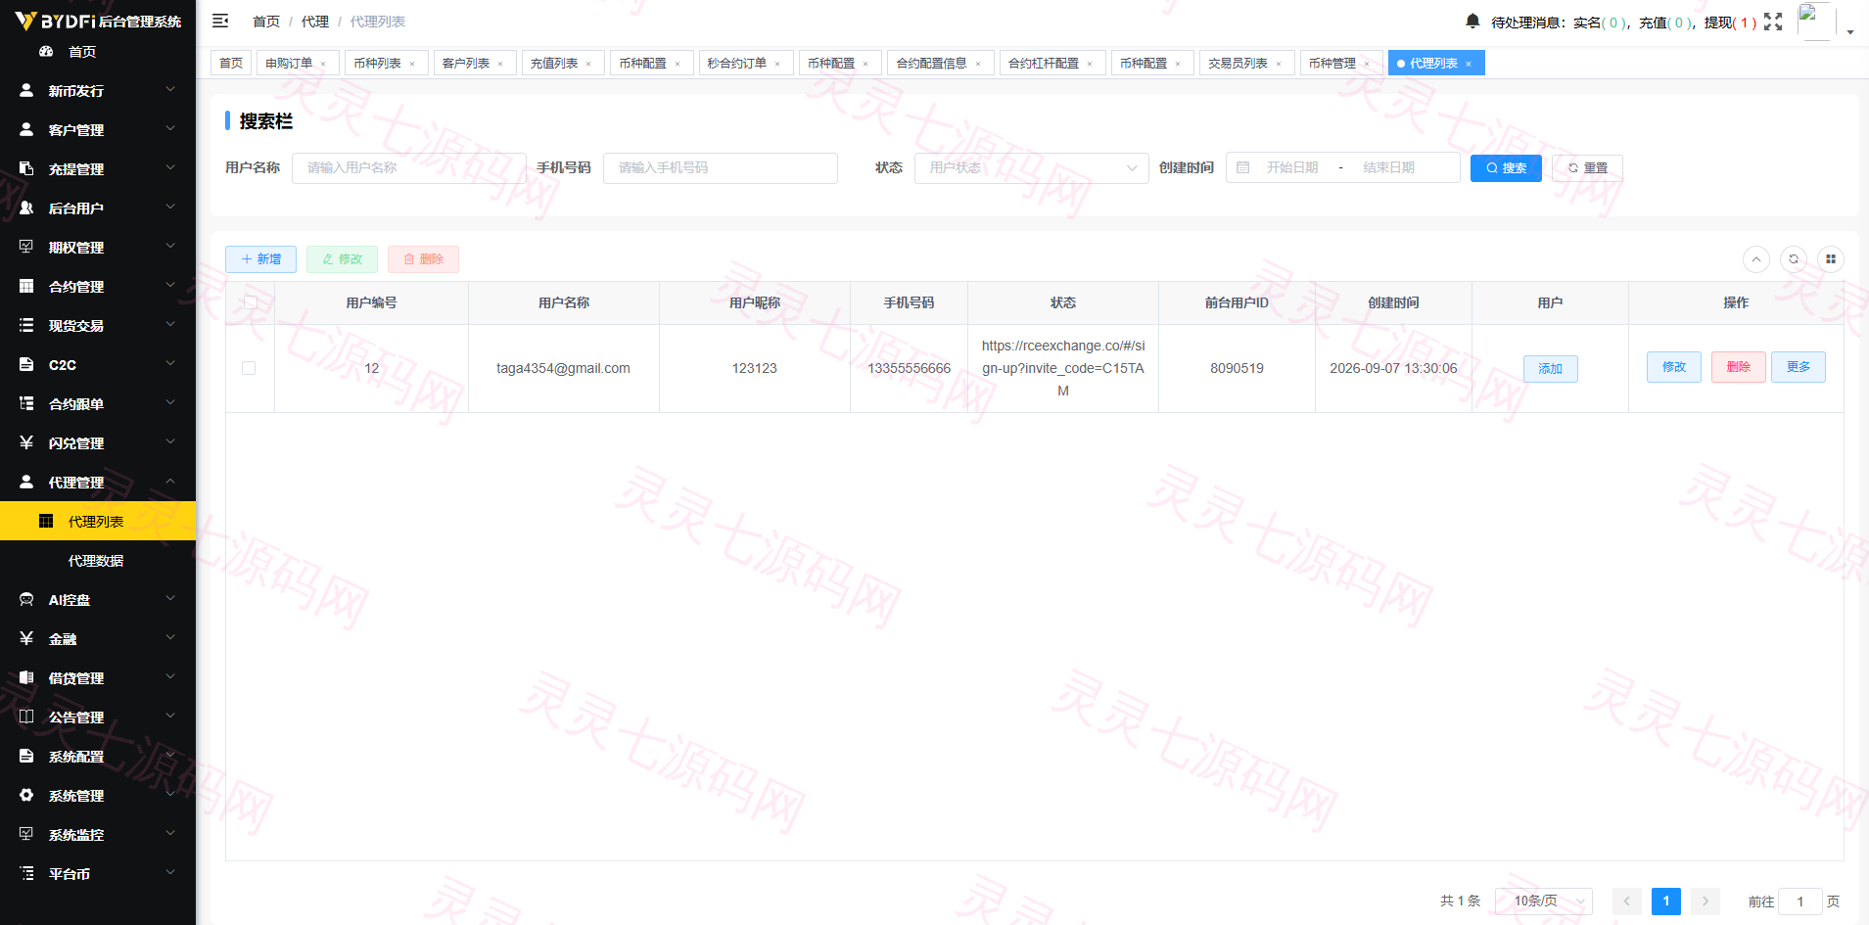Click the 新增 add button
This screenshot has width=1869, height=925.
click(260, 259)
